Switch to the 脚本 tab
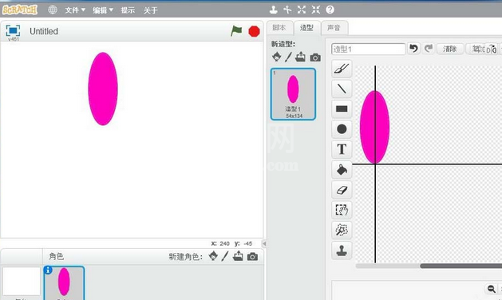The height and width of the screenshot is (300, 502). click(x=279, y=28)
